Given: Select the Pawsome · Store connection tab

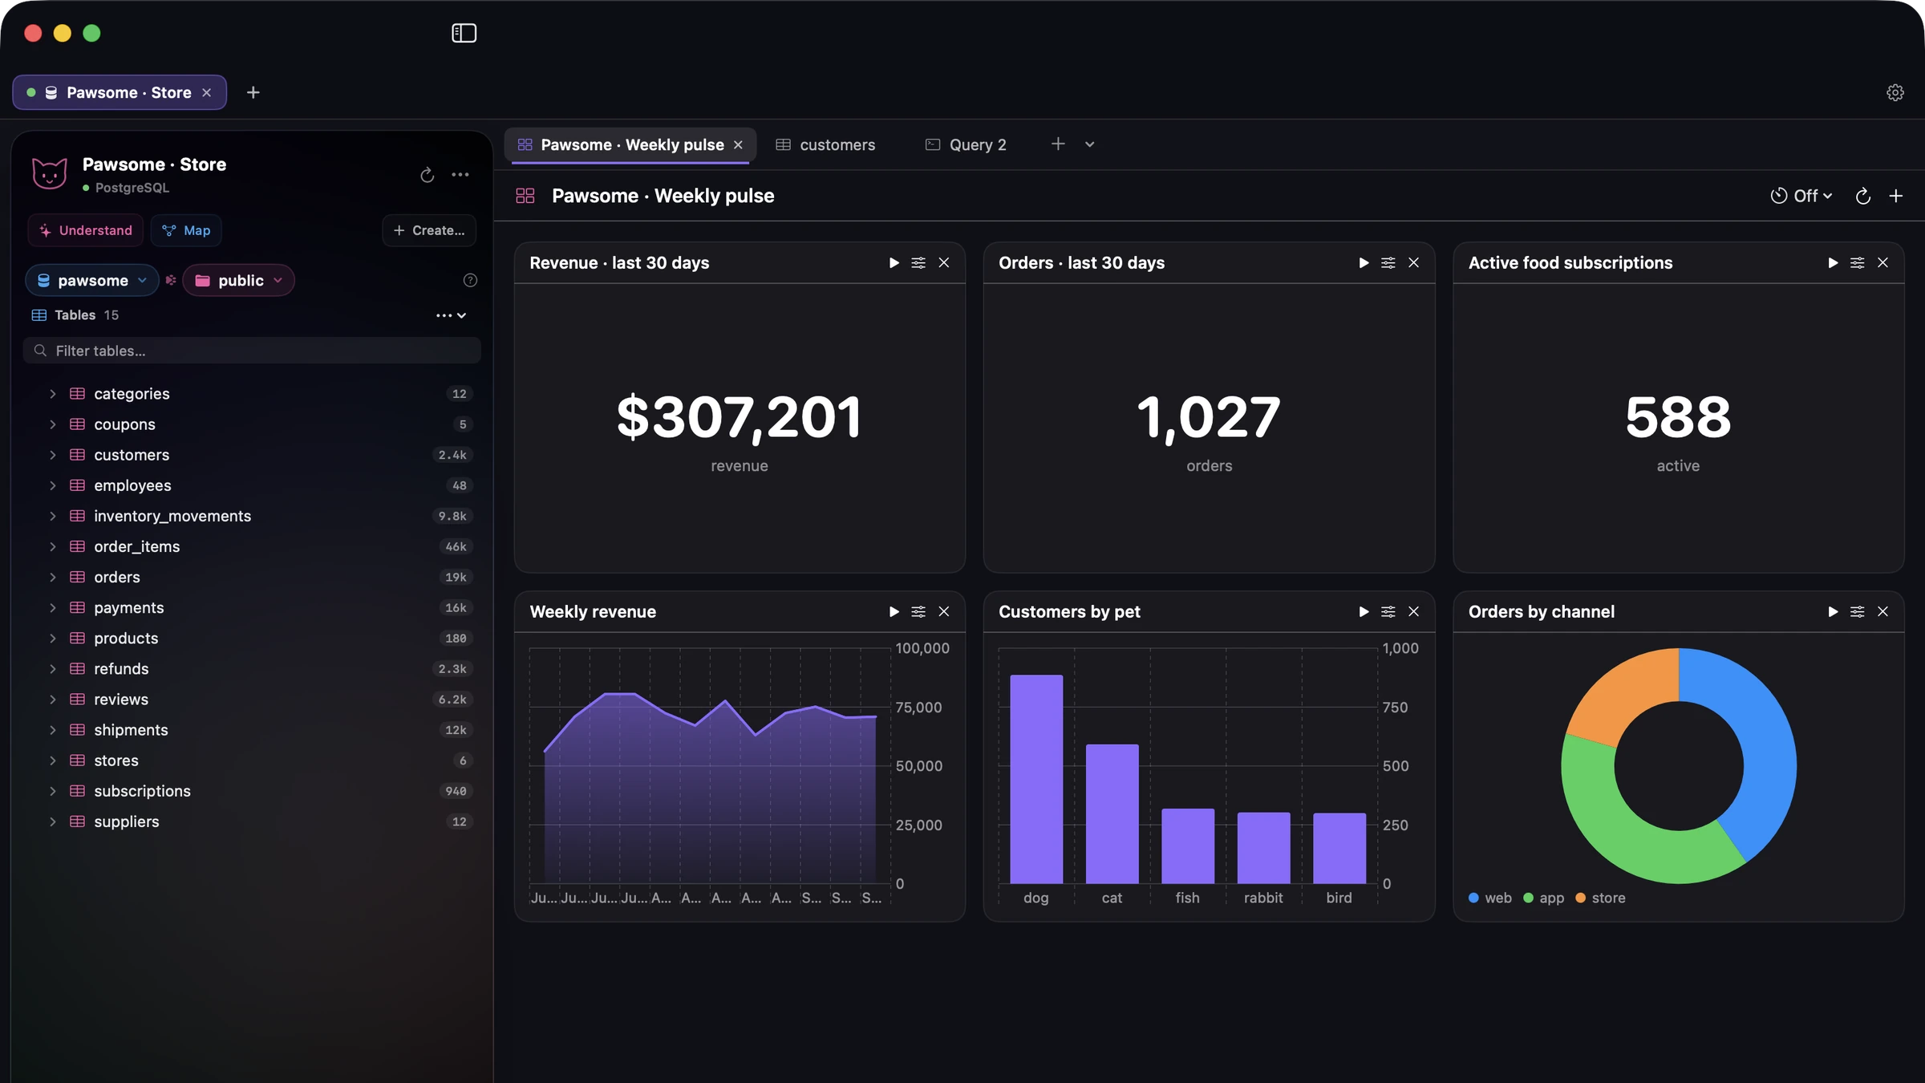Looking at the screenshot, I should (x=120, y=92).
